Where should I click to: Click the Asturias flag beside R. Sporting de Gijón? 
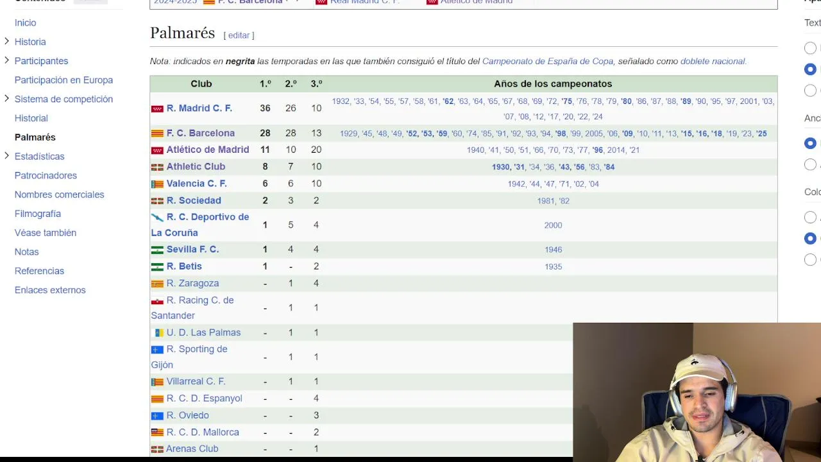[157, 350]
